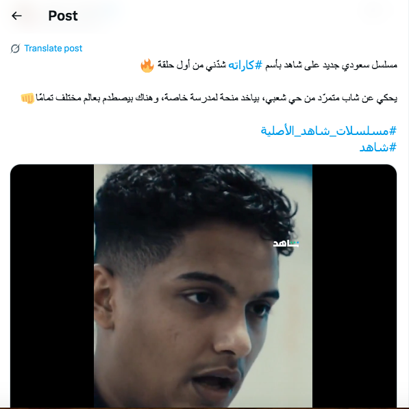Click the black bar right of the video
Screen dimensions: 409x409
(354, 286)
